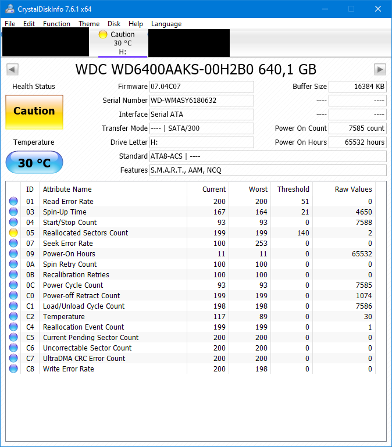Select the Power-On Hours attribute name

pos(69,253)
